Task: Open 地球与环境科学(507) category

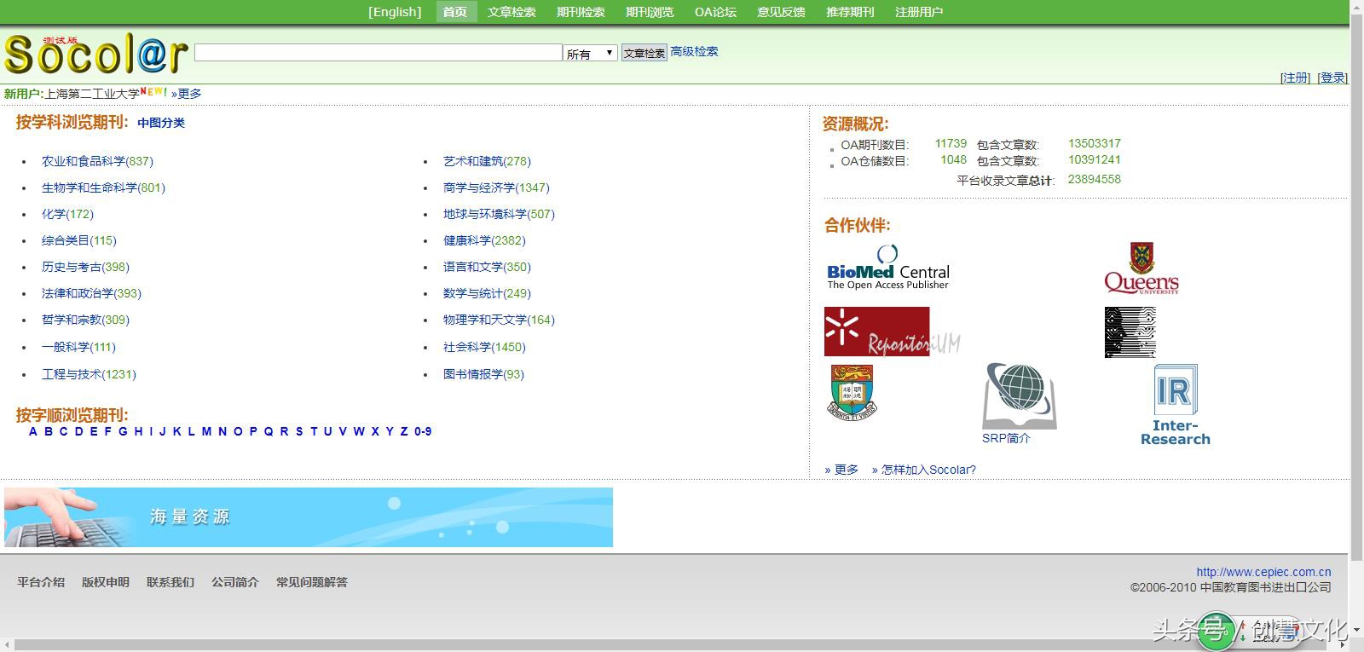Action: 499,214
